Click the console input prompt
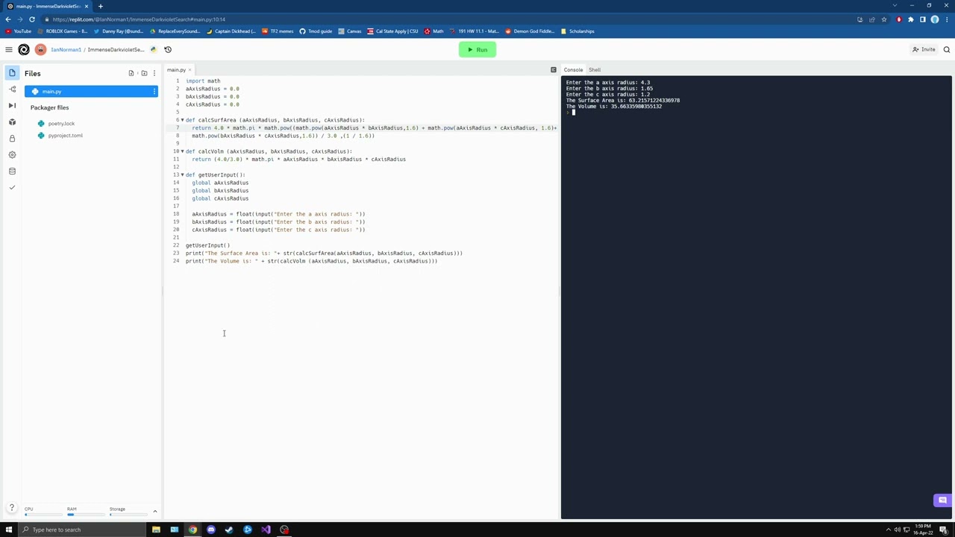Image resolution: width=955 pixels, height=537 pixels. tap(572, 113)
